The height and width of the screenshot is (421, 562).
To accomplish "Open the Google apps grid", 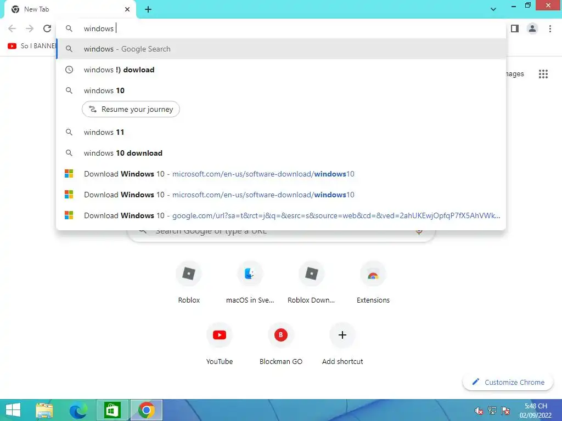I will click(543, 74).
